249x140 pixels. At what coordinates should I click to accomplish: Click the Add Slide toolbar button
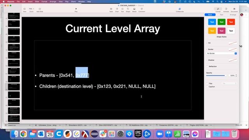40,10
